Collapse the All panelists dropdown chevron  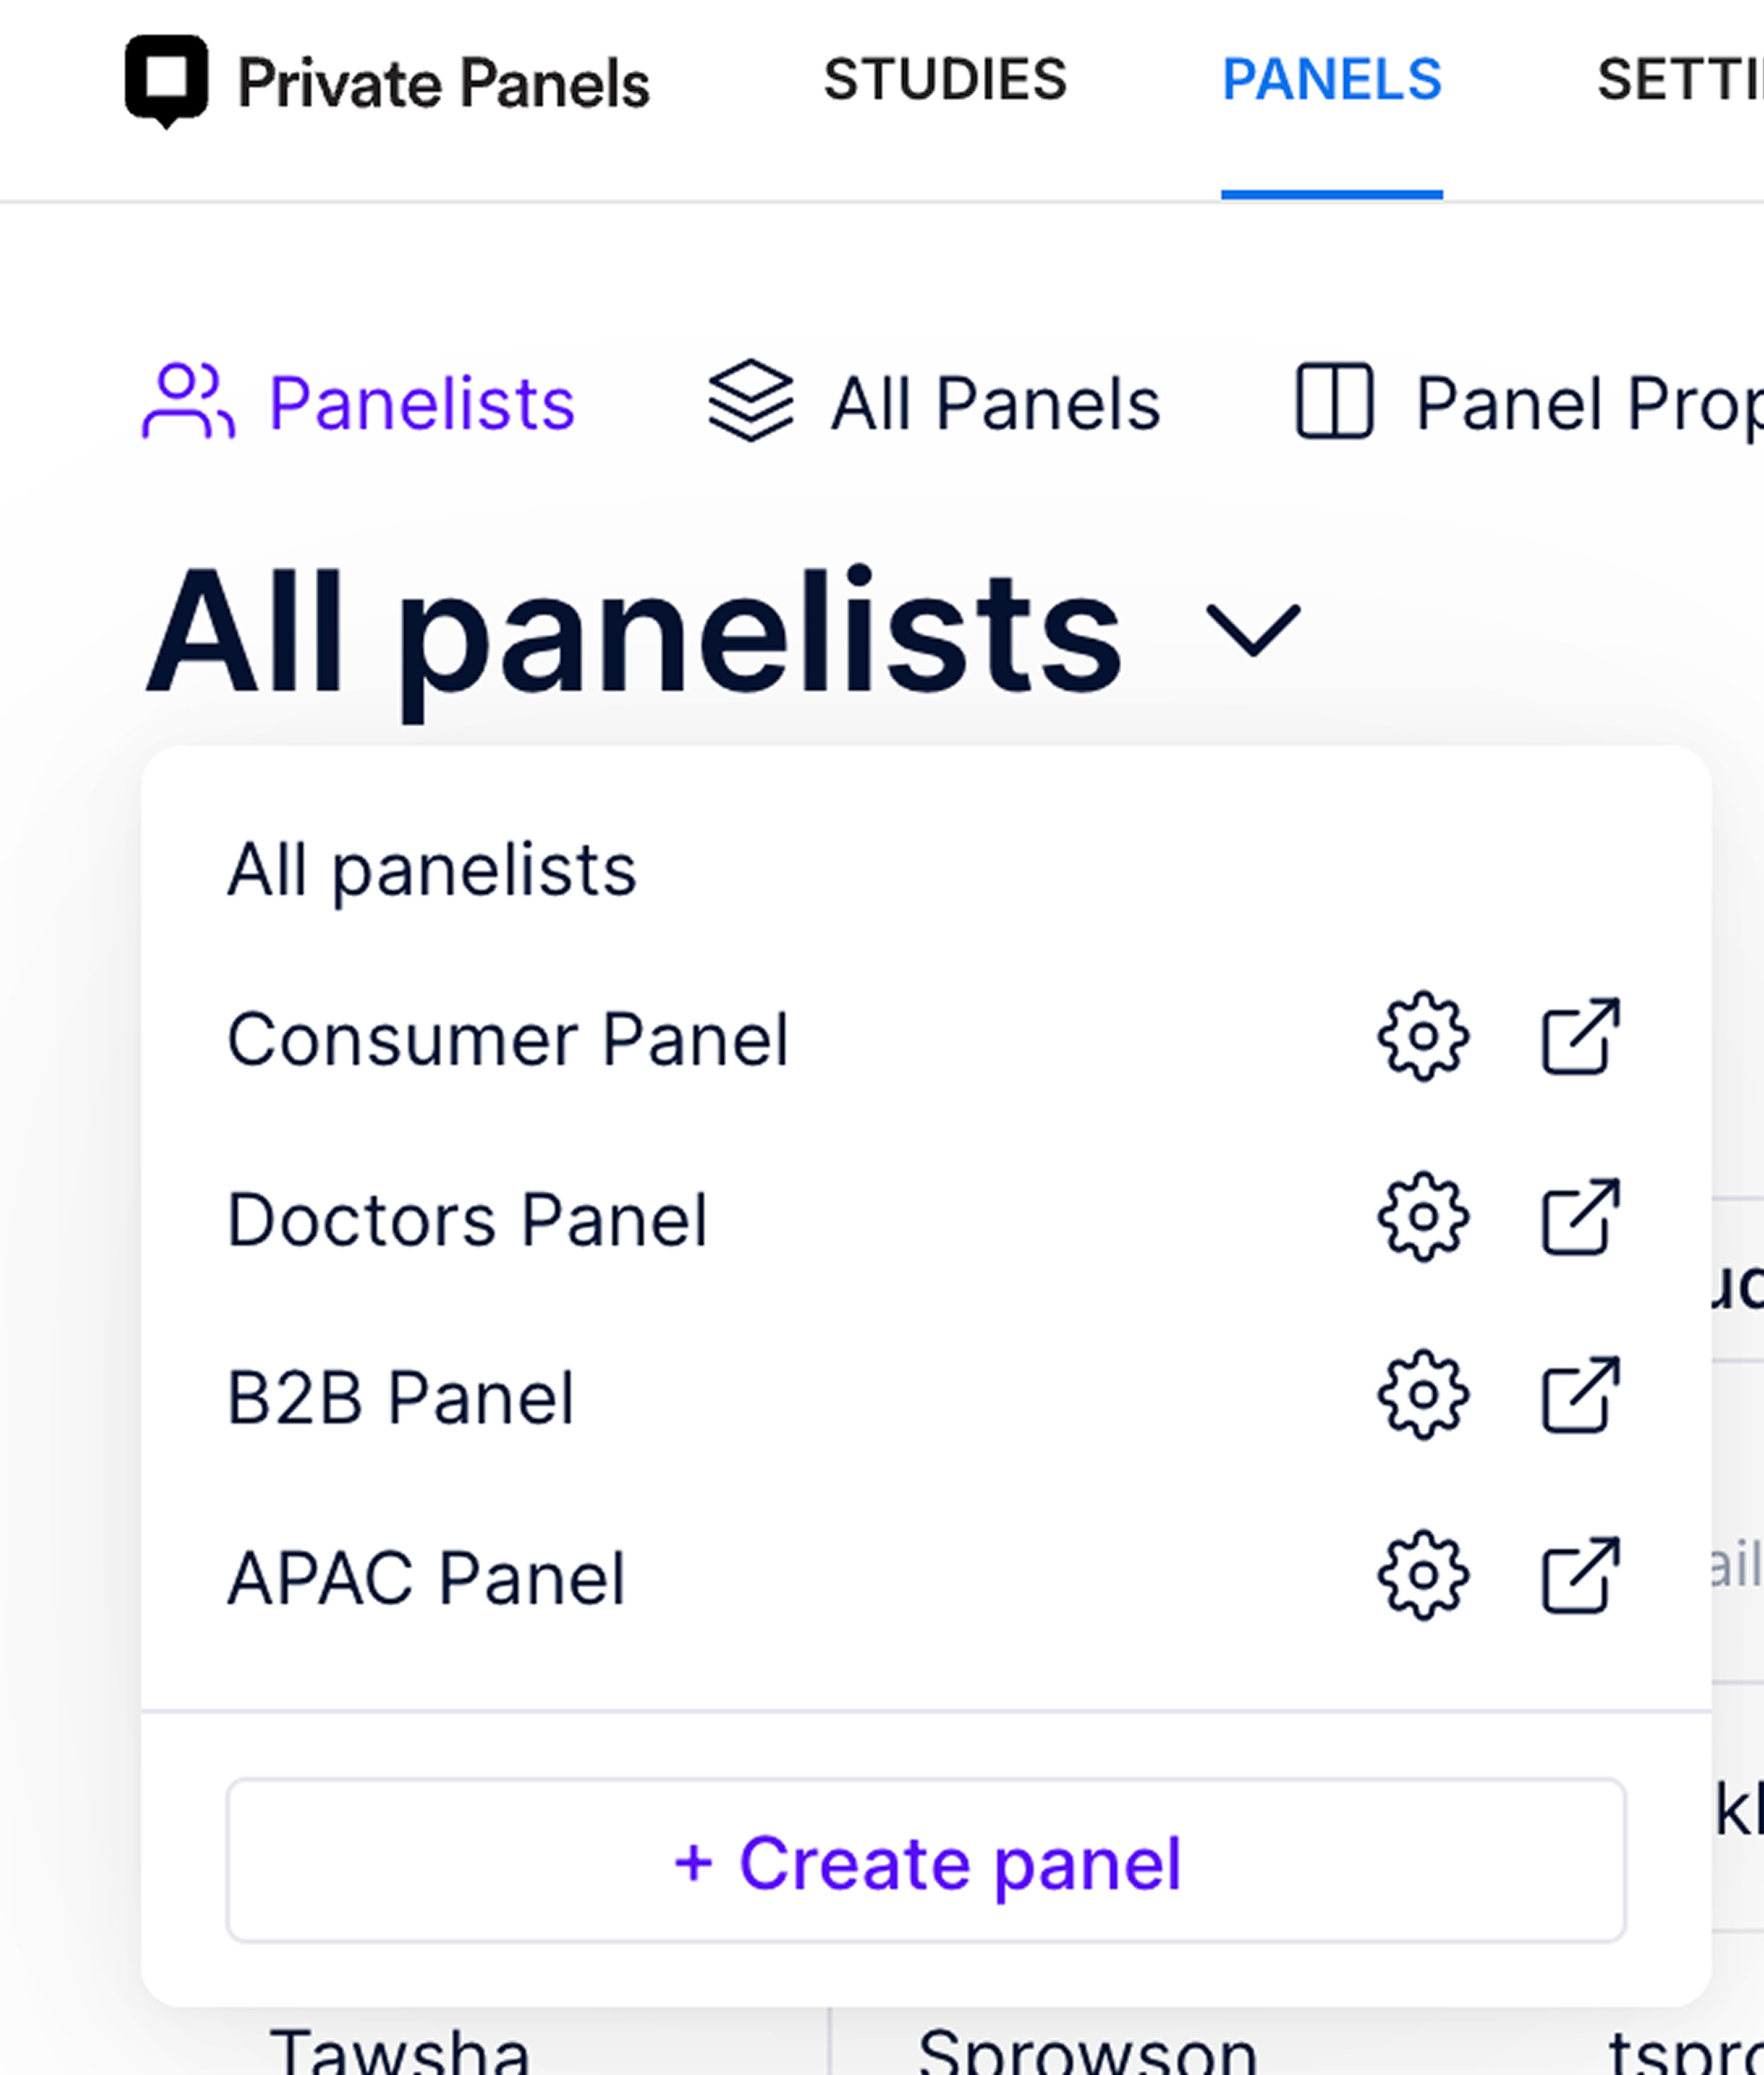[1253, 630]
